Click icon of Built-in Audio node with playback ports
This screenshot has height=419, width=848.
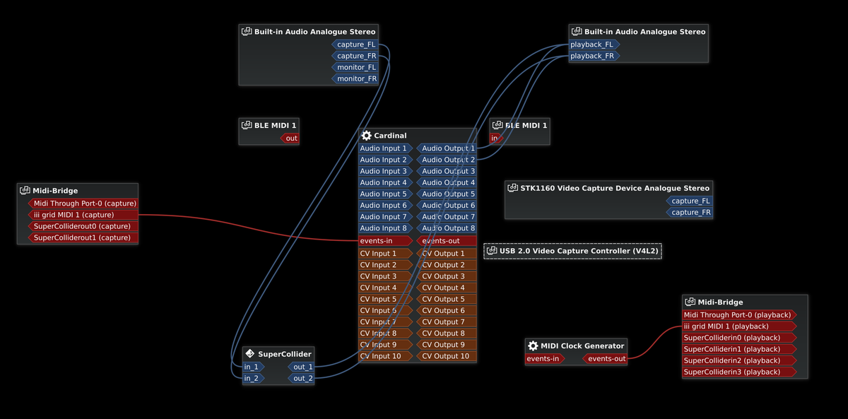pyautogui.click(x=577, y=32)
